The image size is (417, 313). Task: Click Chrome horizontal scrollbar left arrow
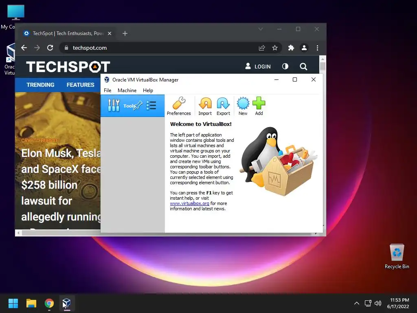coord(18,233)
